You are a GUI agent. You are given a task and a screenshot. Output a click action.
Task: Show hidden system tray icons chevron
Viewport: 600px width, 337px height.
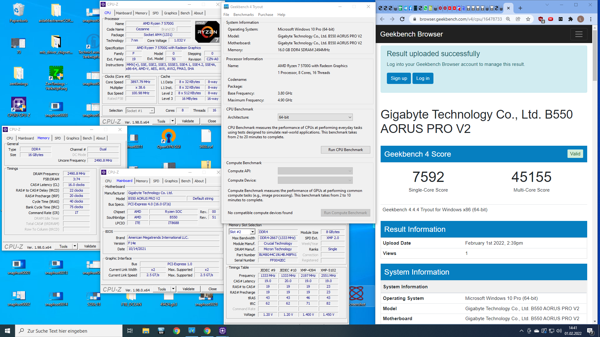[x=521, y=331]
